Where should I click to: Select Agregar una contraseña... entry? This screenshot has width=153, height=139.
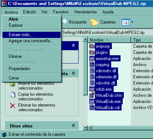click(x=31, y=41)
